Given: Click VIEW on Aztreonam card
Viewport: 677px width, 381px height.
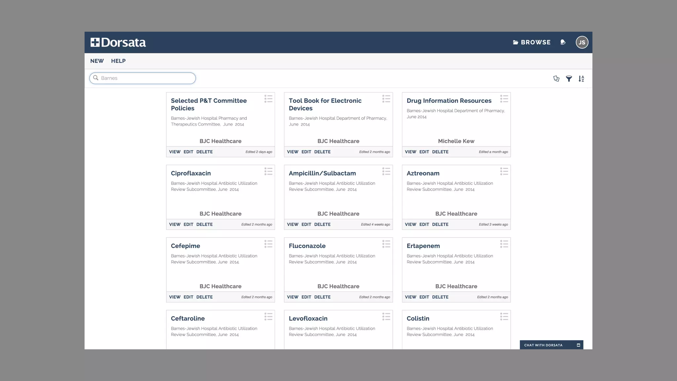Looking at the screenshot, I should point(411,224).
